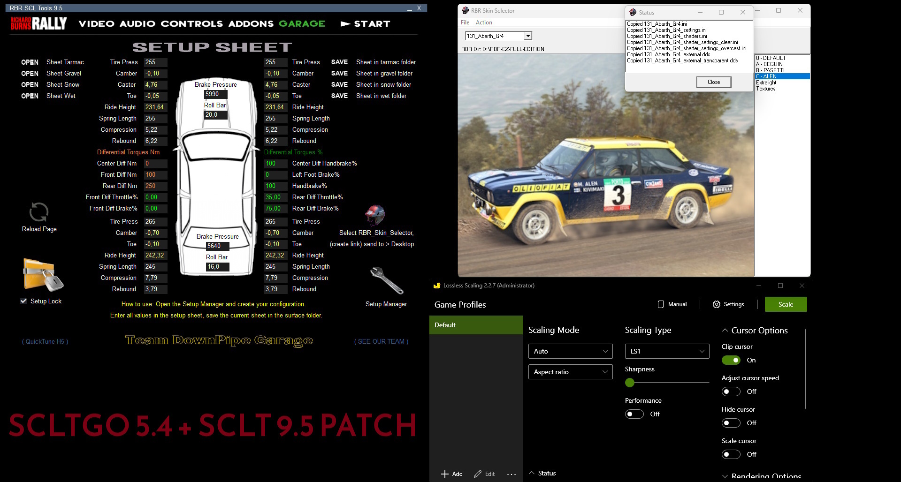Click the Reload Page circular arrows icon
The height and width of the screenshot is (482, 901).
(39, 212)
